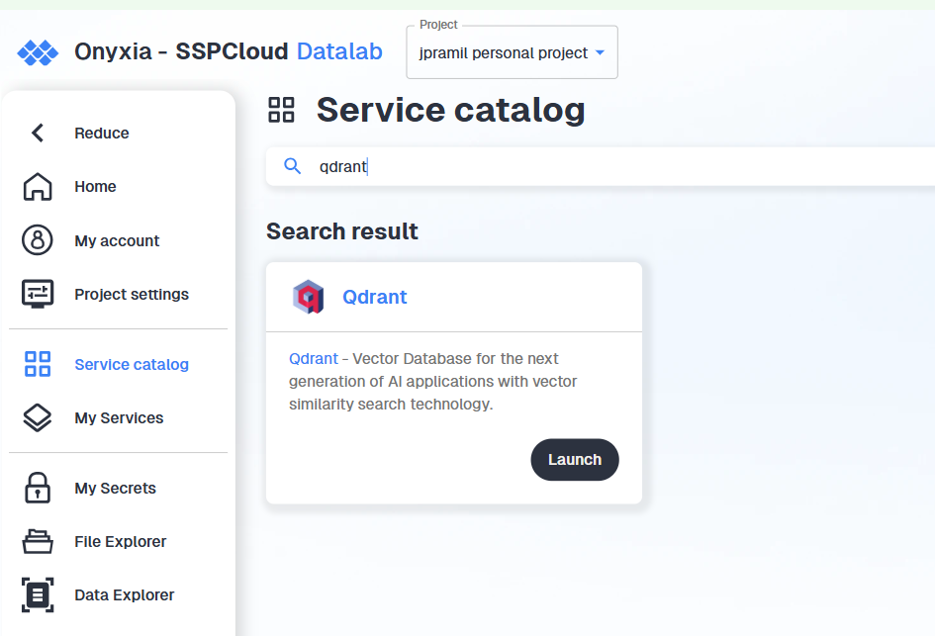
Task: Click the Qdrant link in the card description
Action: (x=313, y=358)
